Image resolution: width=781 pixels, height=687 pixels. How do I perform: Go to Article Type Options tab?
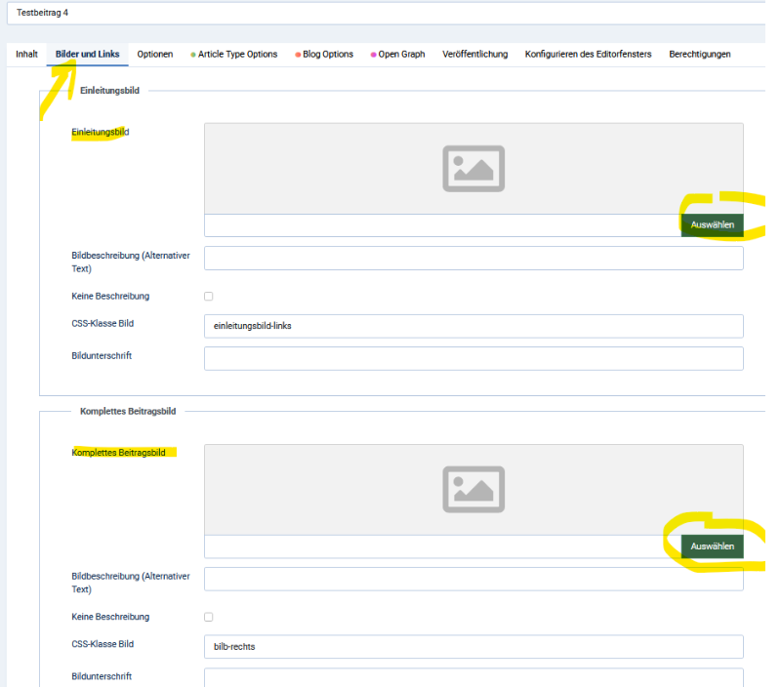pos(234,55)
